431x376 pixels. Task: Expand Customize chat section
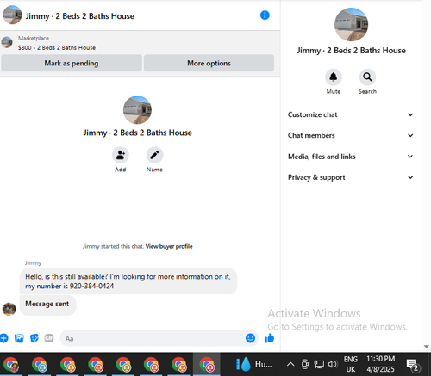coord(351,114)
